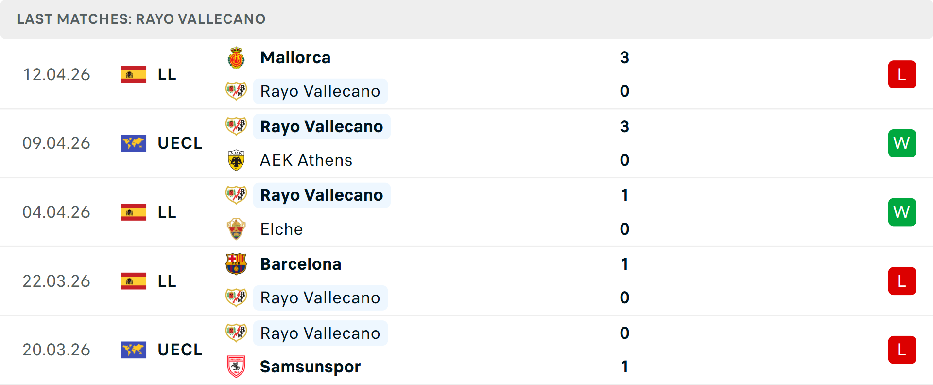Click the date 12.04.26
The width and height of the screenshot is (933, 385).
[x=56, y=74]
